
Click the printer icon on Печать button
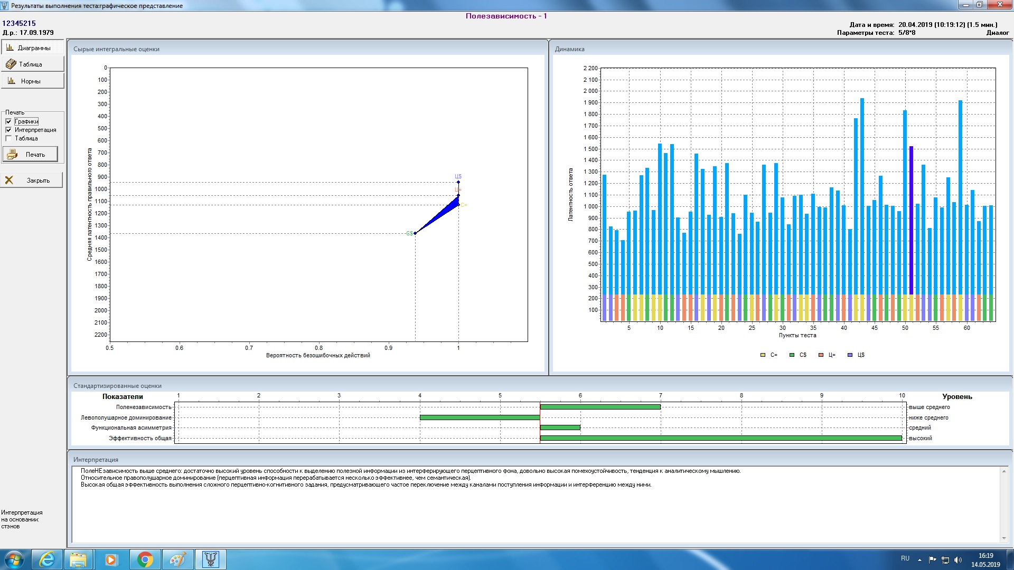[x=12, y=155]
